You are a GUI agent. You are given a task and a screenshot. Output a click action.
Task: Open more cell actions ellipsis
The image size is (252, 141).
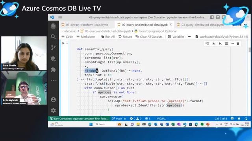tap(232, 43)
